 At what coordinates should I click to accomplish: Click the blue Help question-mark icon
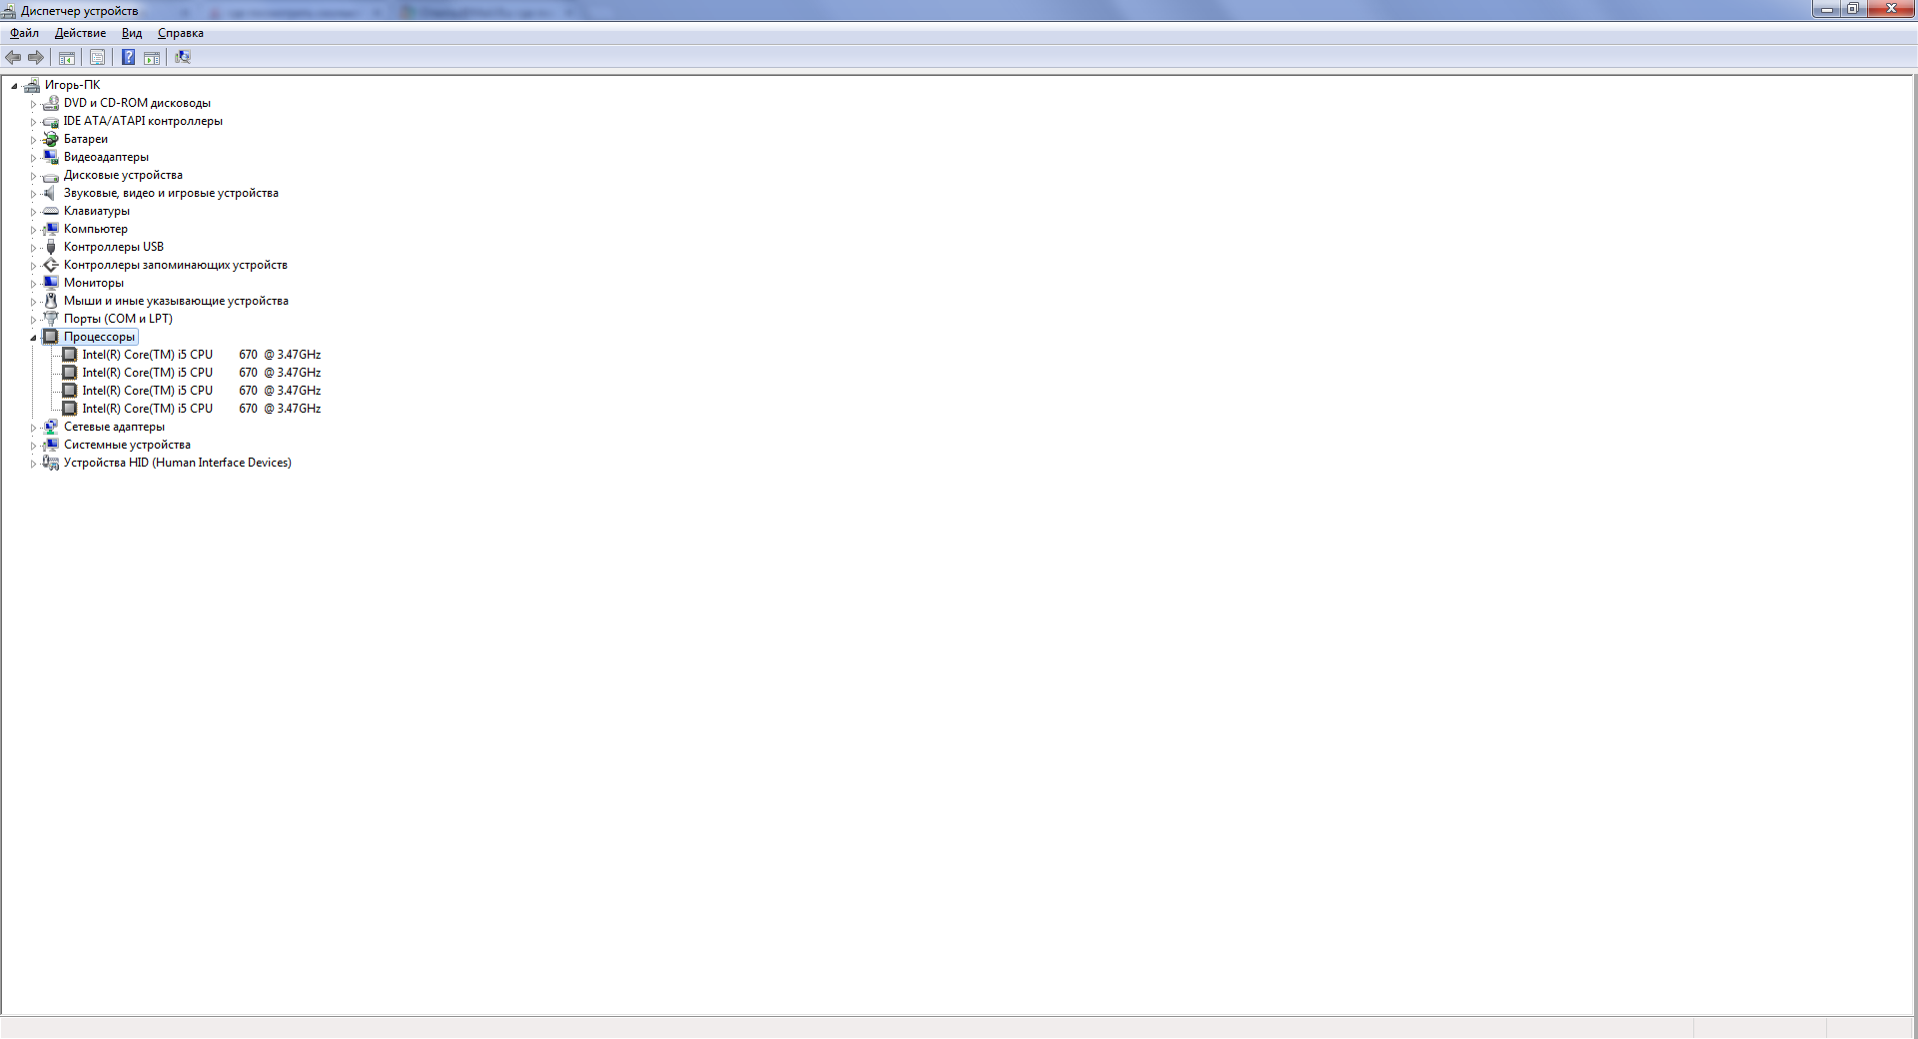point(128,57)
